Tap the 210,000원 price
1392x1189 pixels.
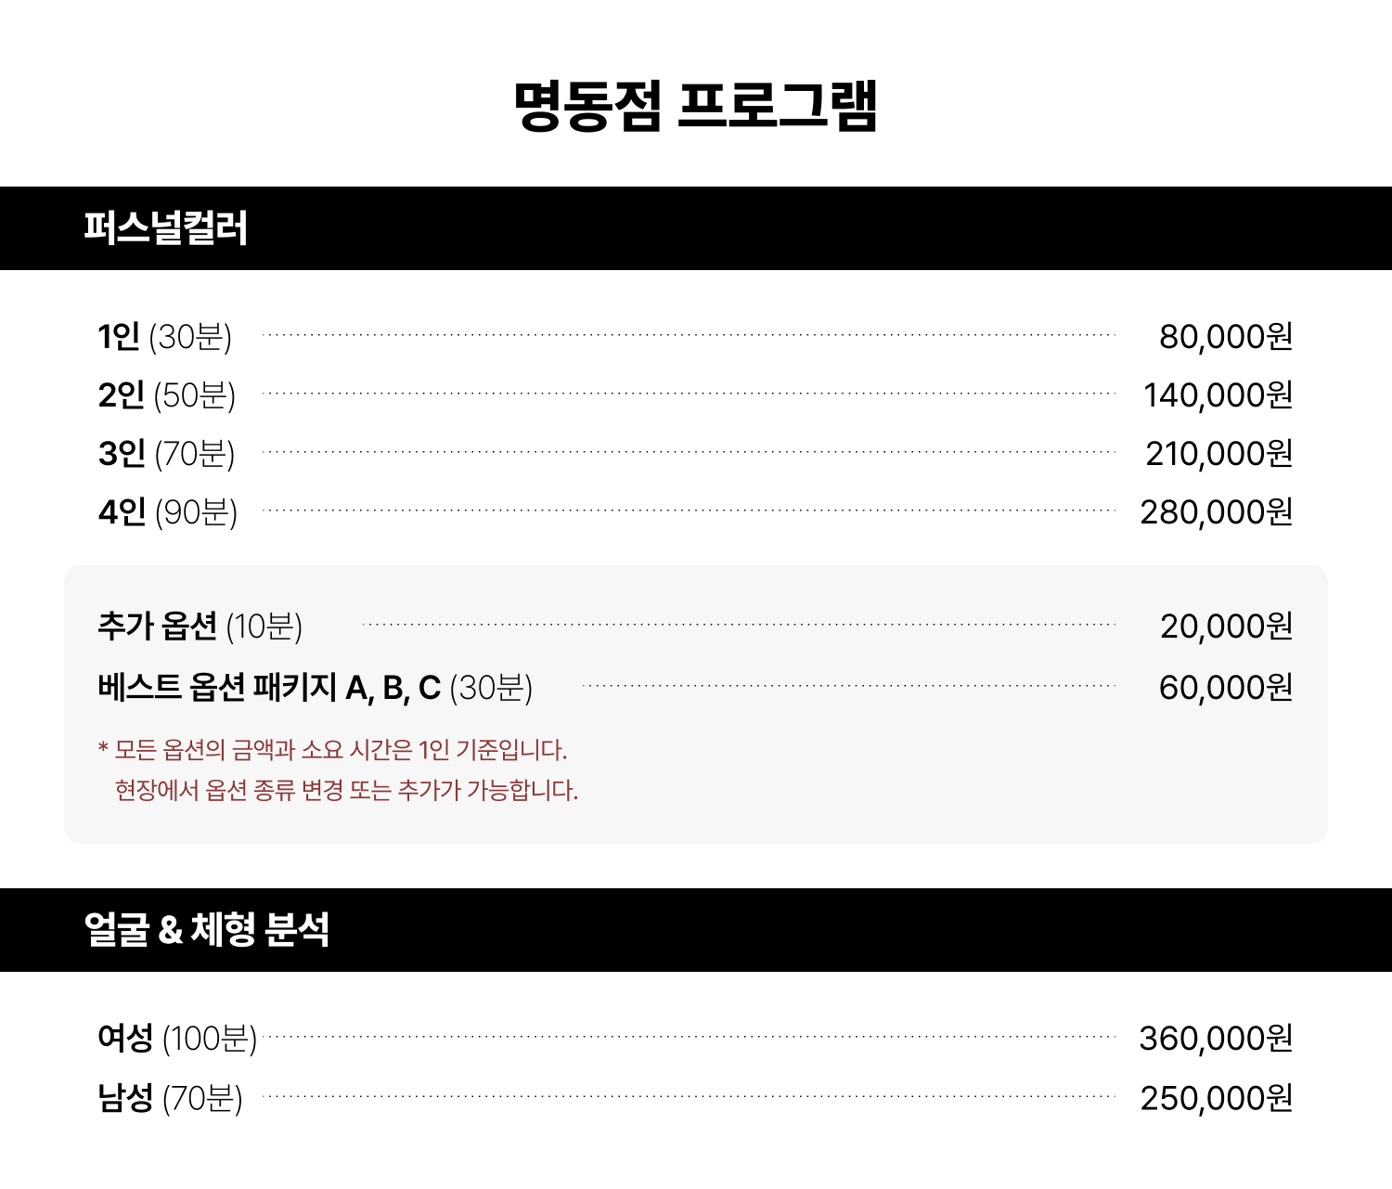tap(1218, 454)
